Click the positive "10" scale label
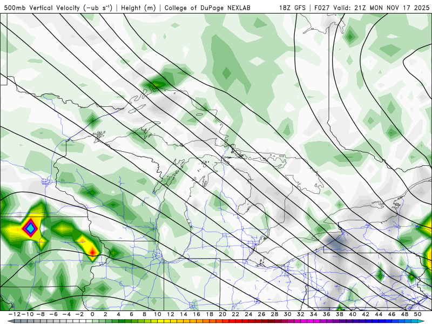Viewport: 432px width, 324px height. (x=157, y=314)
